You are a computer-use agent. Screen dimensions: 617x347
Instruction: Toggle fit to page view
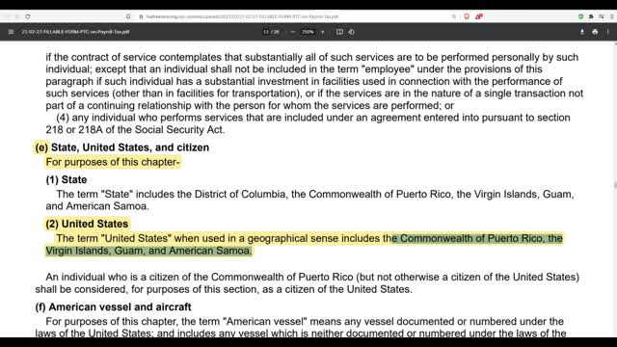pyautogui.click(x=339, y=32)
